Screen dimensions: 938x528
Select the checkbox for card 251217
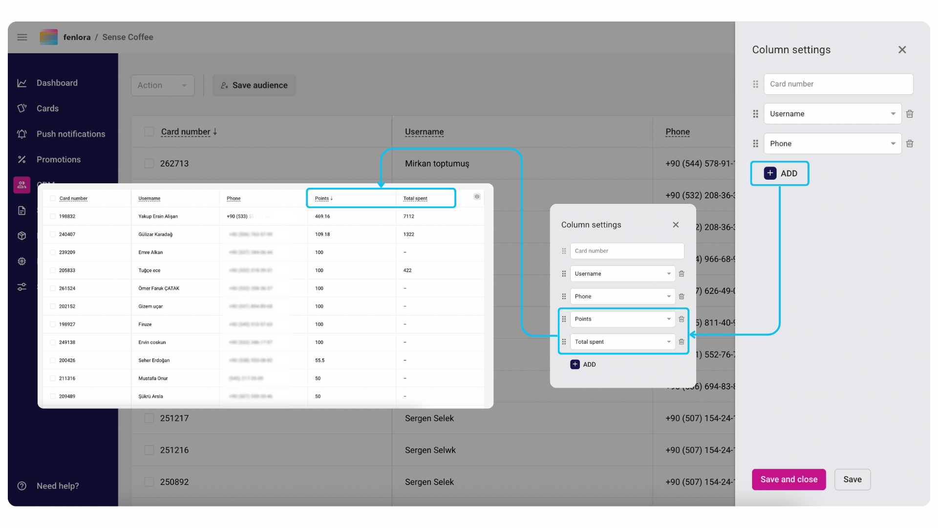[149, 418]
